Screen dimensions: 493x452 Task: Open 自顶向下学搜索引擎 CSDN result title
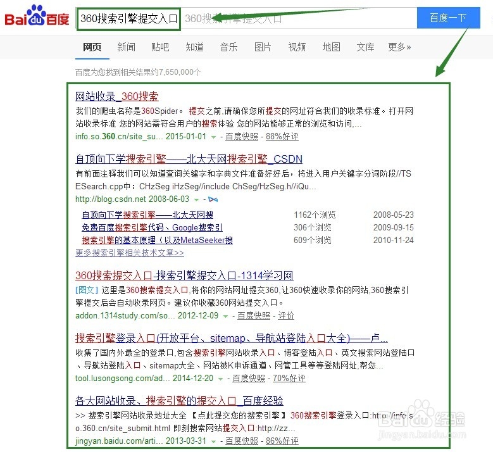coord(189,159)
